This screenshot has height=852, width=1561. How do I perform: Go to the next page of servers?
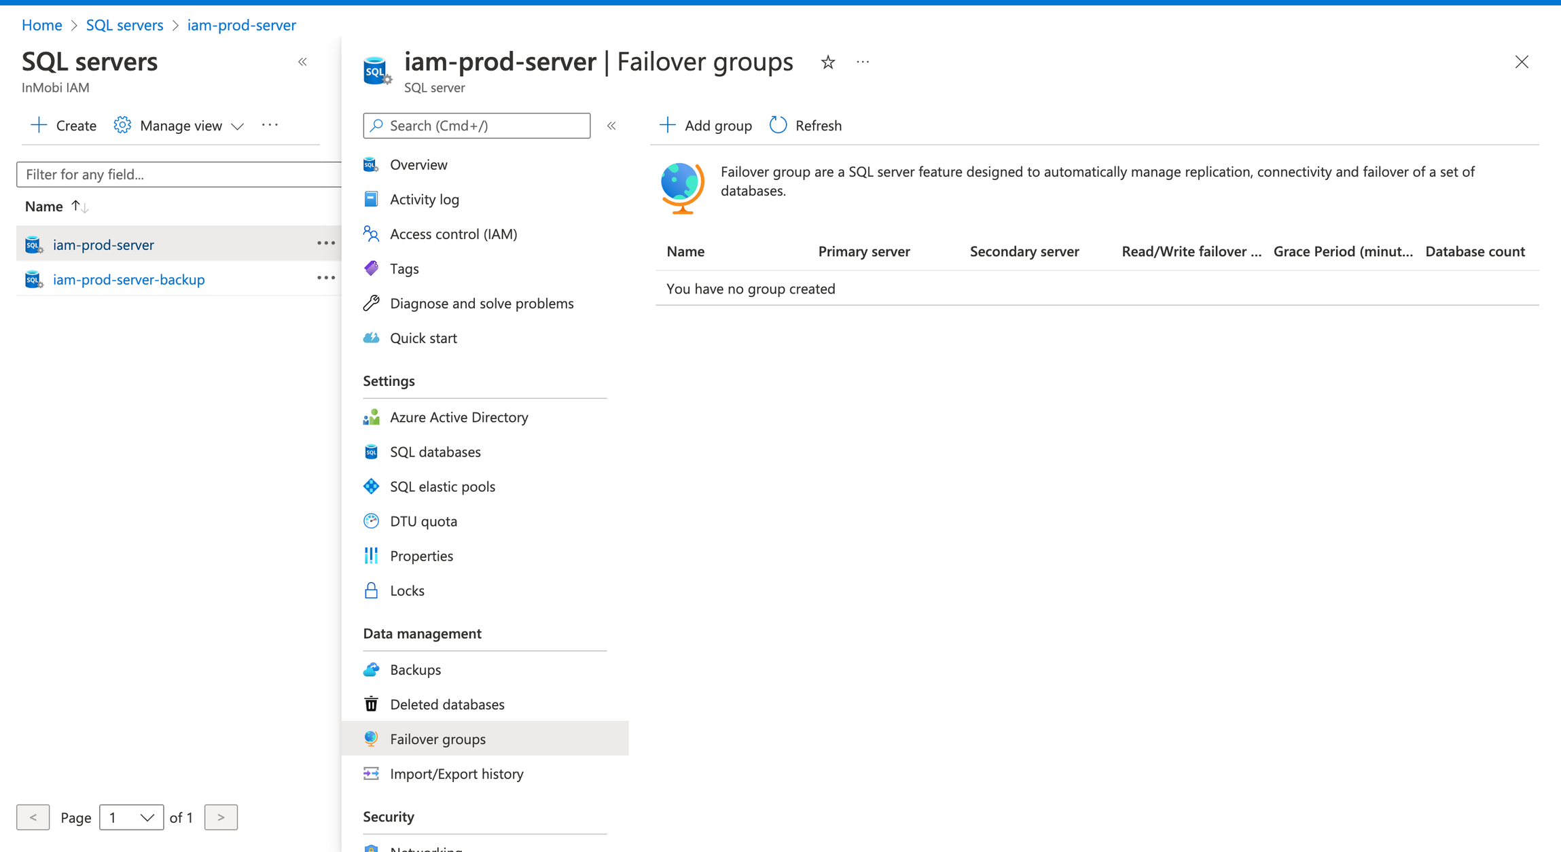221,817
